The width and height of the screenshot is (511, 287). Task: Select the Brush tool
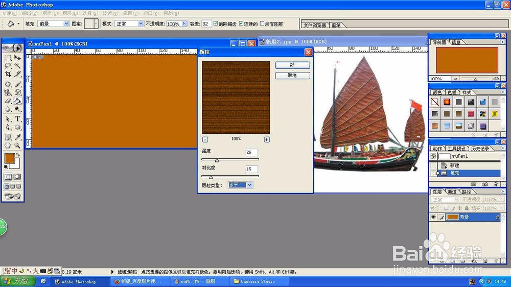click(17, 84)
